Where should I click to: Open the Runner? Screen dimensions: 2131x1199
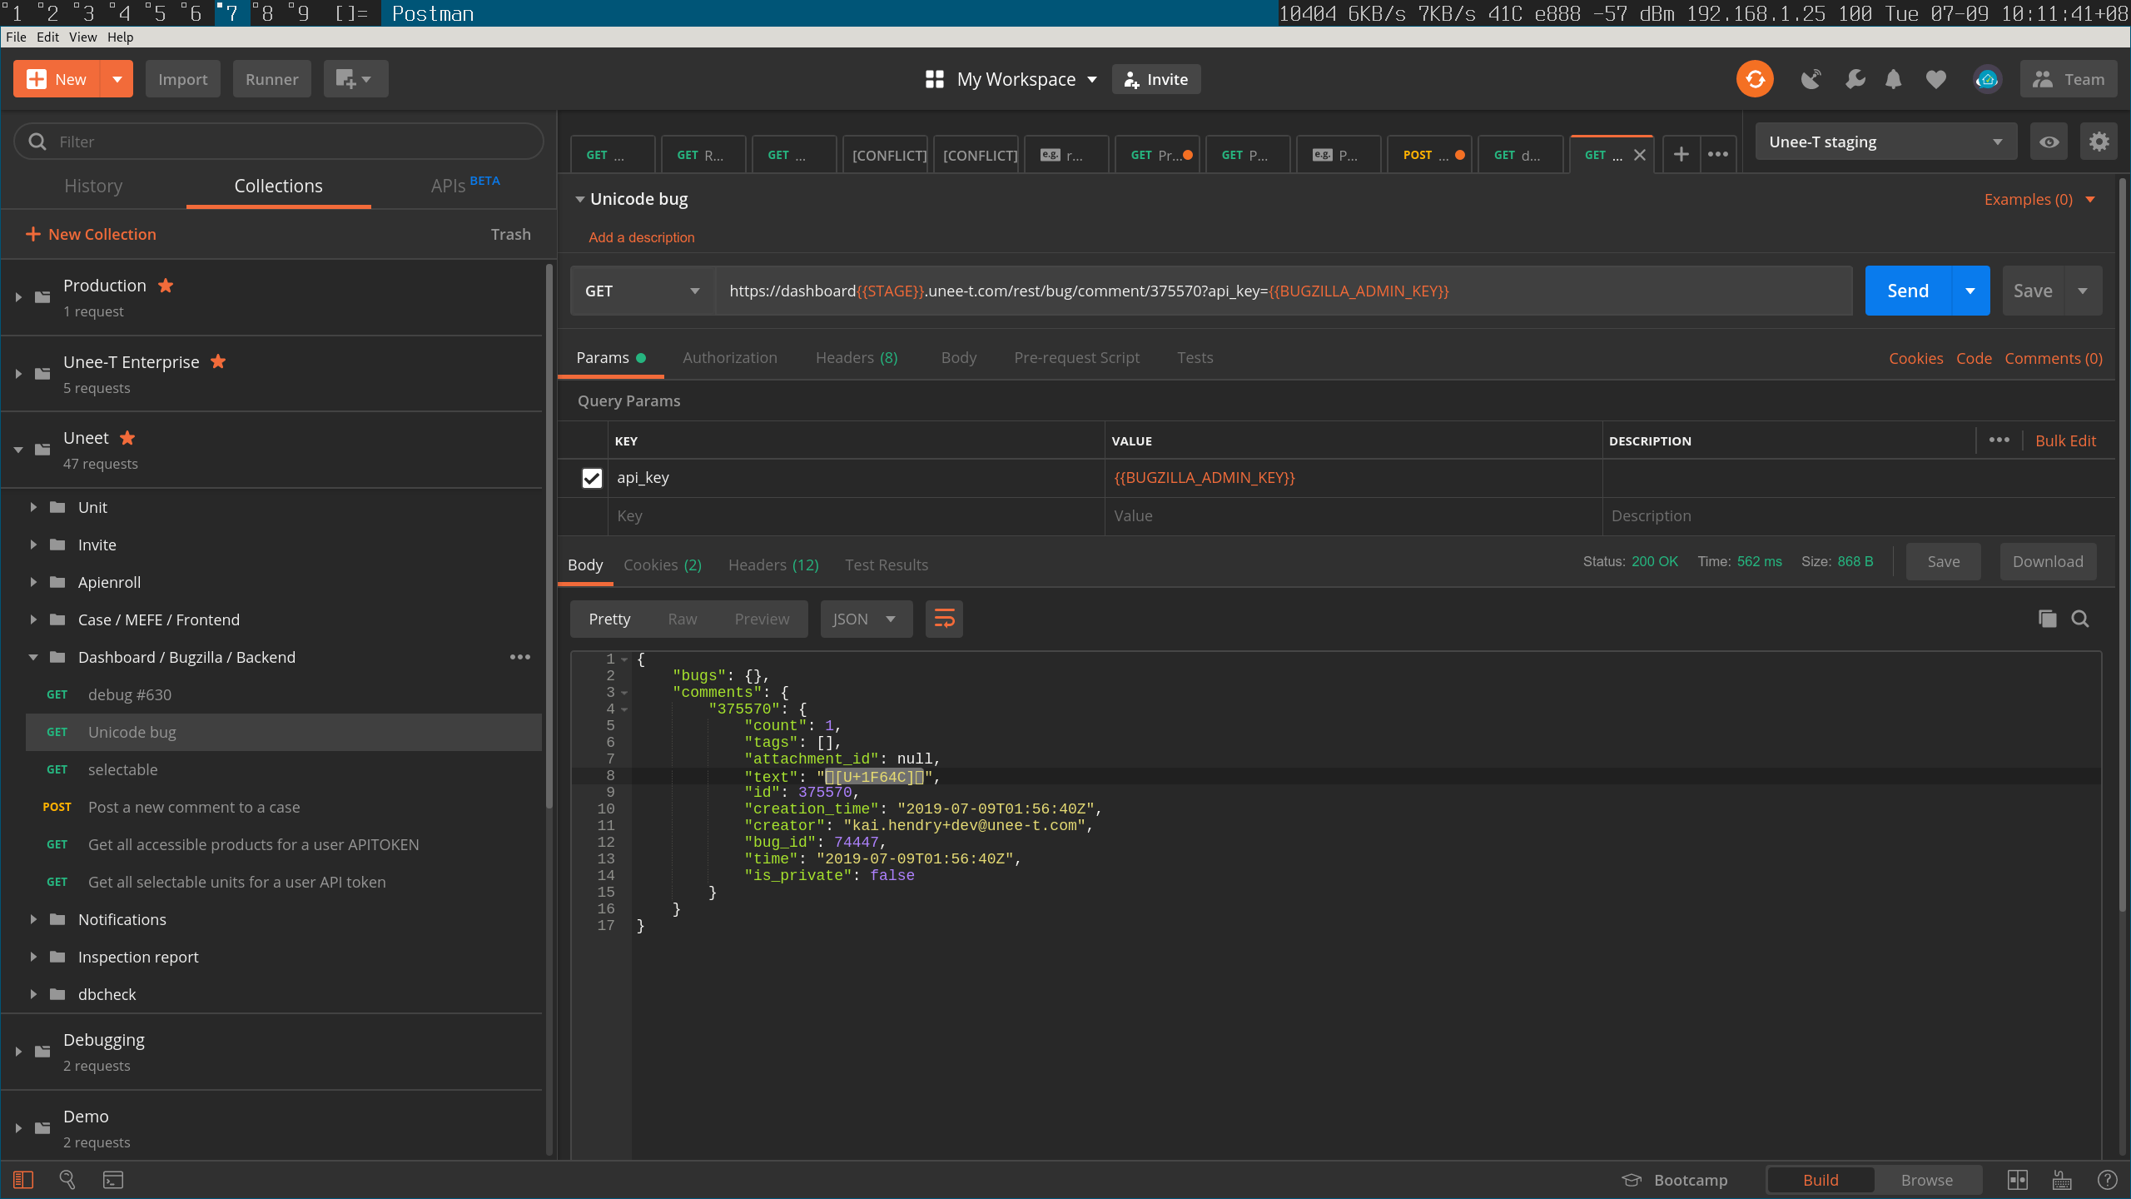point(271,79)
